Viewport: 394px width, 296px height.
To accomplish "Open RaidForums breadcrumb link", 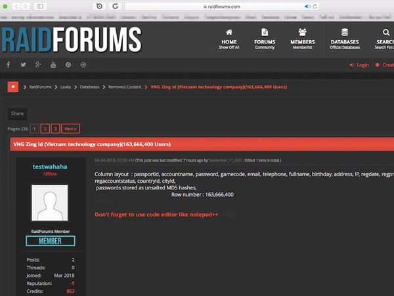I will point(40,87).
